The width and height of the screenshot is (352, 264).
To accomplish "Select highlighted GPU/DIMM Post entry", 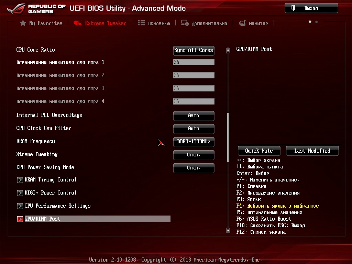I will coord(97,219).
